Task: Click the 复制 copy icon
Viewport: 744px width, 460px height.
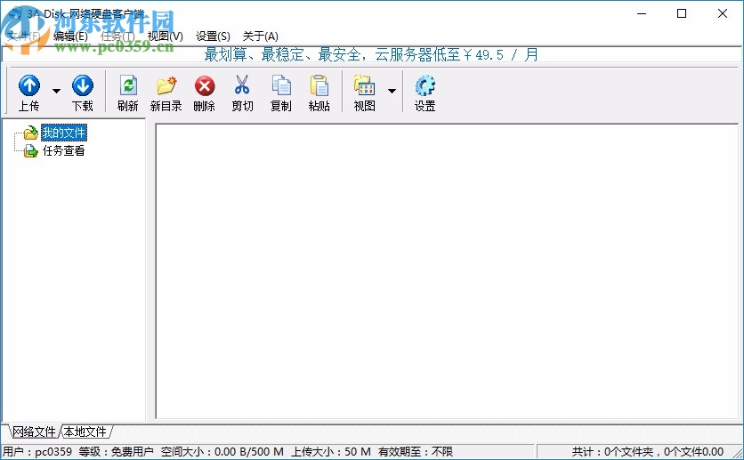Action: click(x=281, y=93)
